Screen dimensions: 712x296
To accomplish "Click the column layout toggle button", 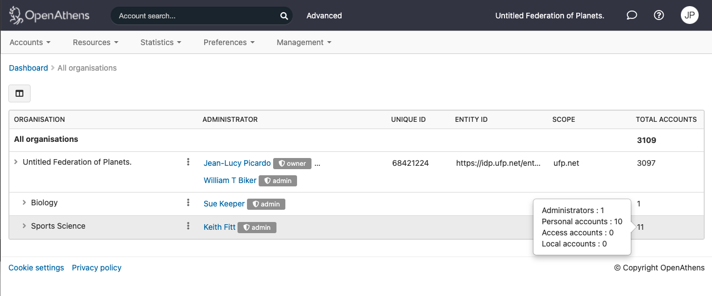I will tap(19, 93).
